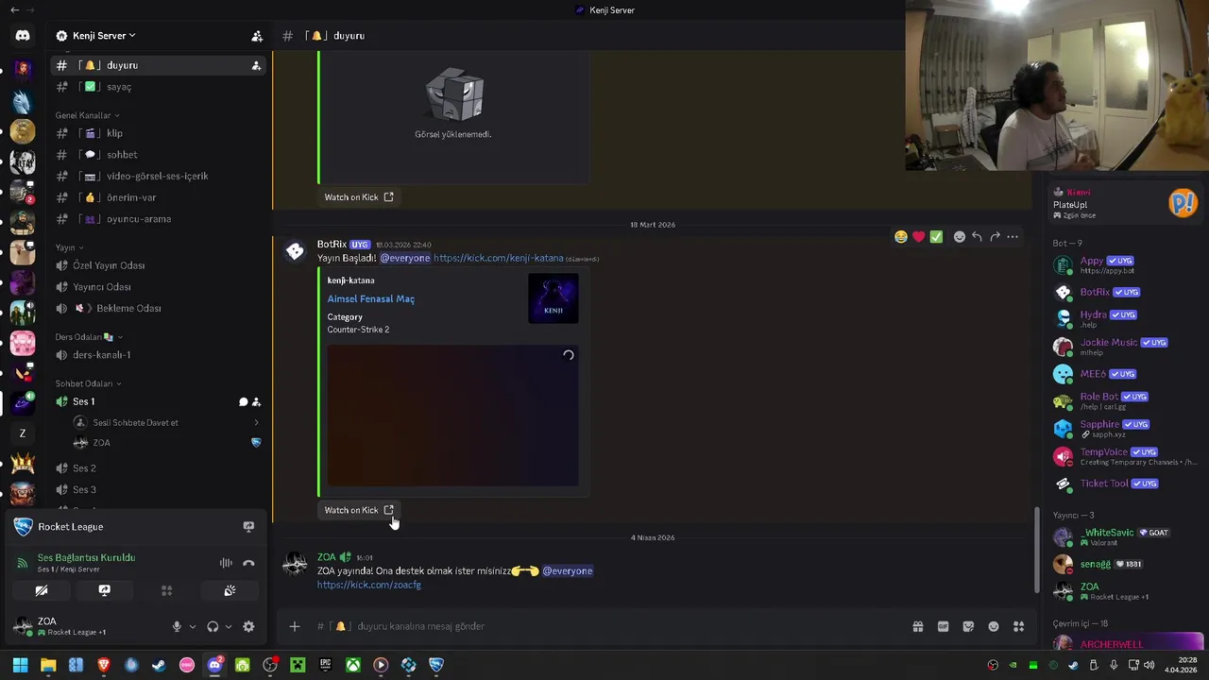This screenshot has height=680, width=1209.
Task: Open the sticker picker
Action: (x=968, y=626)
